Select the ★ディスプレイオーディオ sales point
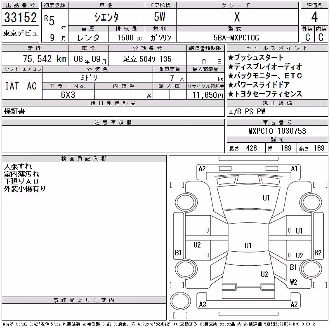The image size is (330, 330). (265, 66)
